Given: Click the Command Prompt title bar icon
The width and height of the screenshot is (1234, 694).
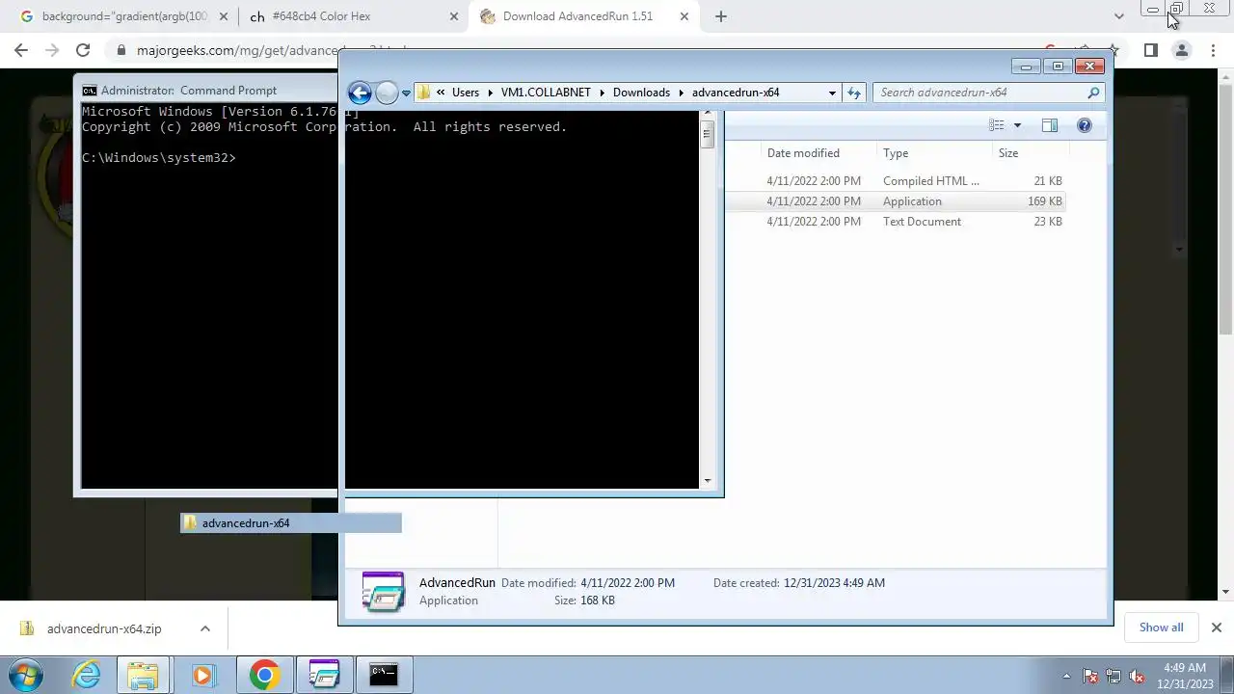Looking at the screenshot, I should point(89,91).
